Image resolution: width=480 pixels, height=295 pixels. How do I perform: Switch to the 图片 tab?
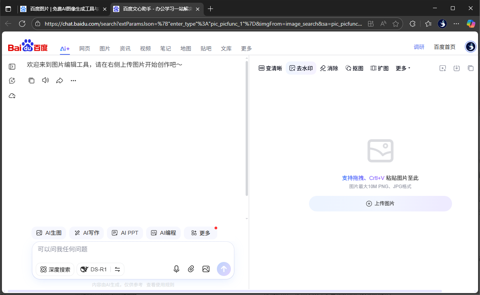[105, 48]
